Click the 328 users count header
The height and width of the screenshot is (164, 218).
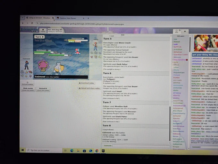(180, 36)
